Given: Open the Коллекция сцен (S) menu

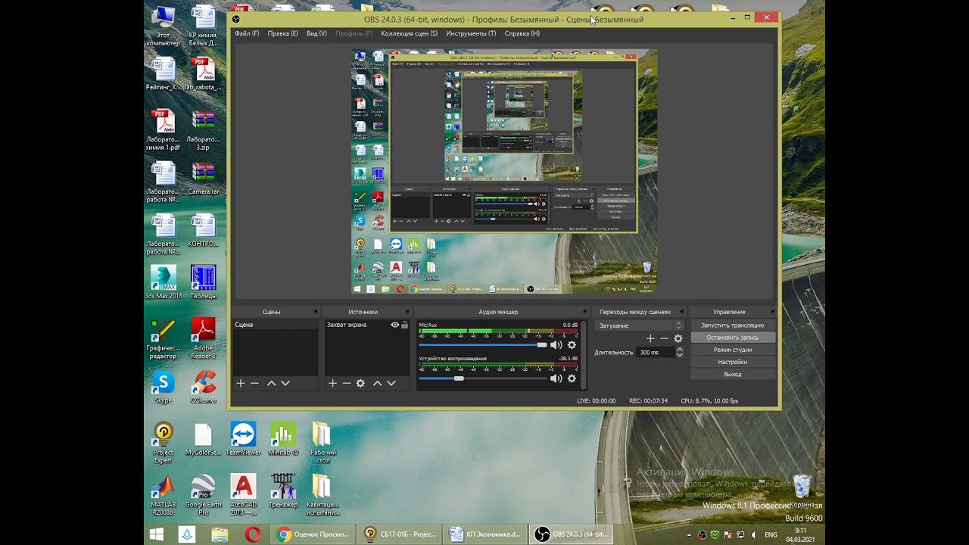Looking at the screenshot, I should tap(409, 33).
